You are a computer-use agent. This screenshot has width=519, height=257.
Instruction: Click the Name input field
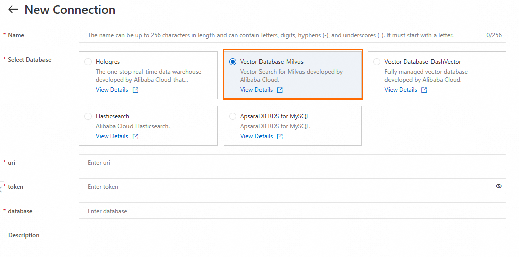coord(283,35)
